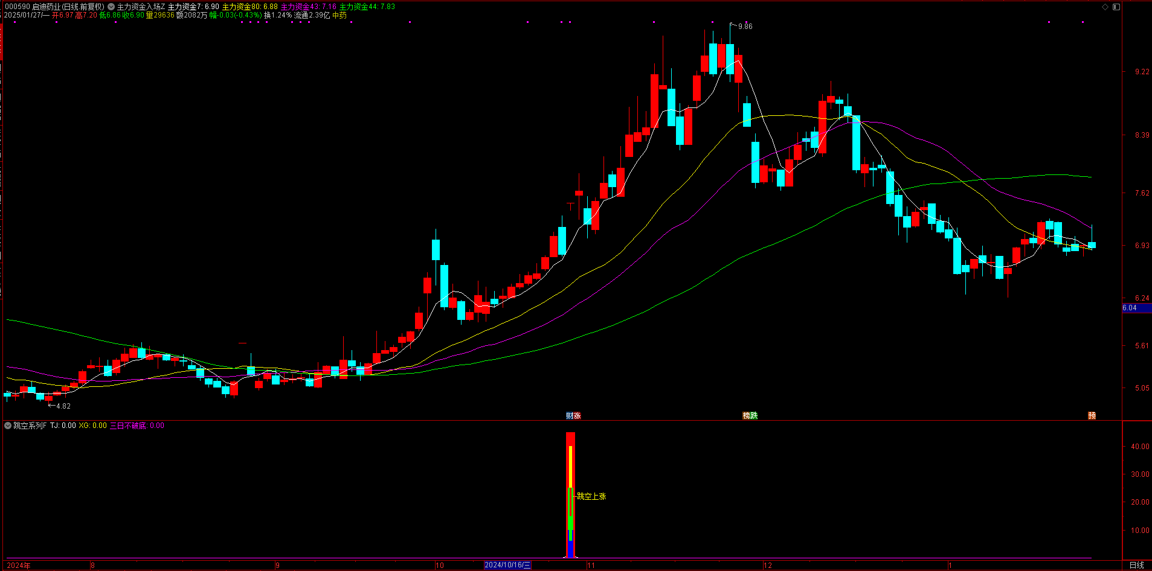The width and height of the screenshot is (1152, 571).
Task: Click the 7.62 price axis label
Action: (x=1142, y=193)
